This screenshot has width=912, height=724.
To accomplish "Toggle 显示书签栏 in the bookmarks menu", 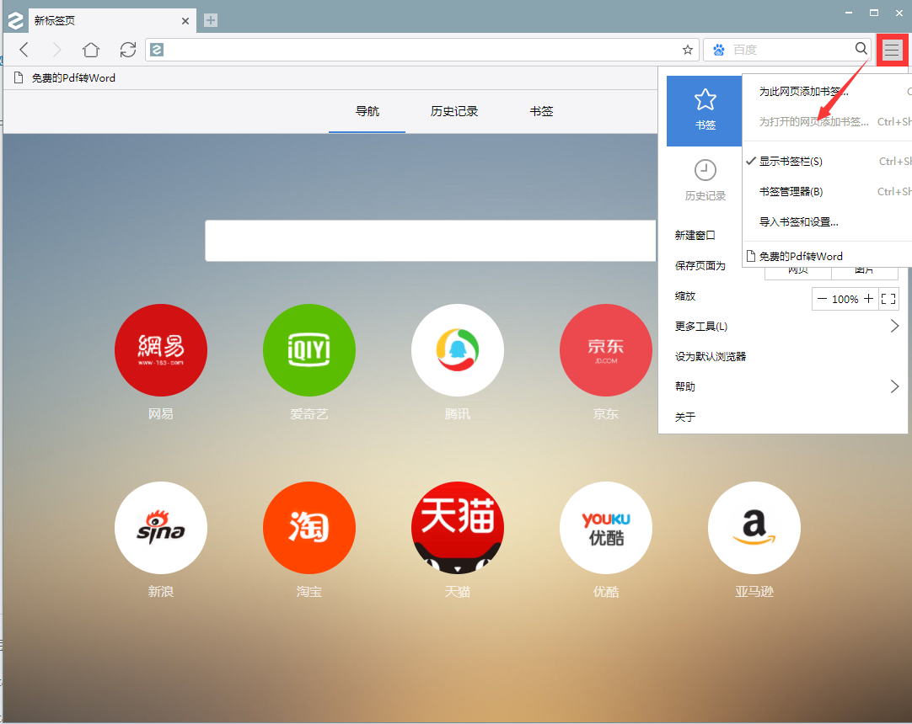I will (788, 161).
